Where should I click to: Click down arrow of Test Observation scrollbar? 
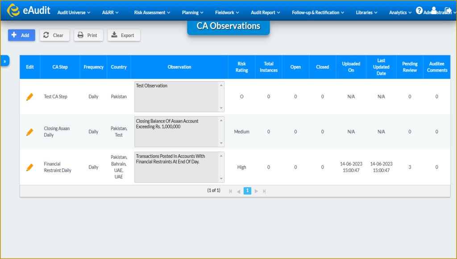221,108
